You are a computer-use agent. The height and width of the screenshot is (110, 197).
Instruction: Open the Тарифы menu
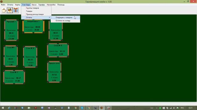pyautogui.click(x=42, y=5)
